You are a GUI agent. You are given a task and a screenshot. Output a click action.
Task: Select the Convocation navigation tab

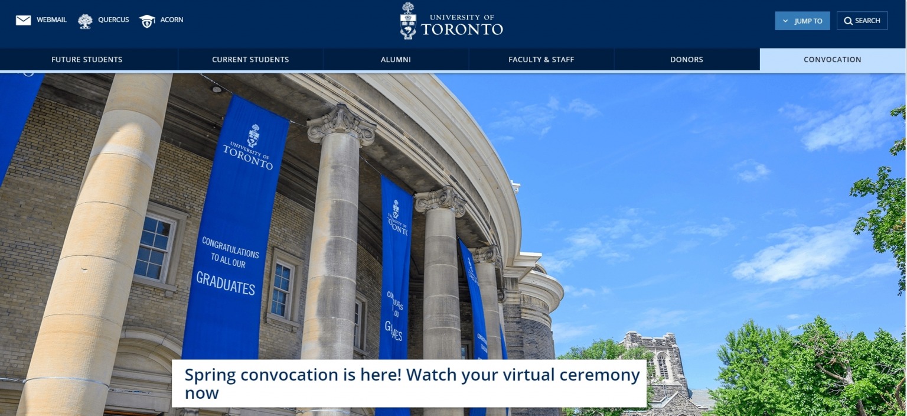coord(832,59)
